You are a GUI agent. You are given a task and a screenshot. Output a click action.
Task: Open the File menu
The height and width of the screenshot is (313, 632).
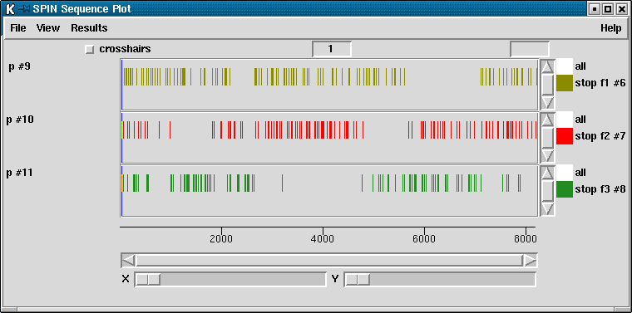(x=18, y=28)
